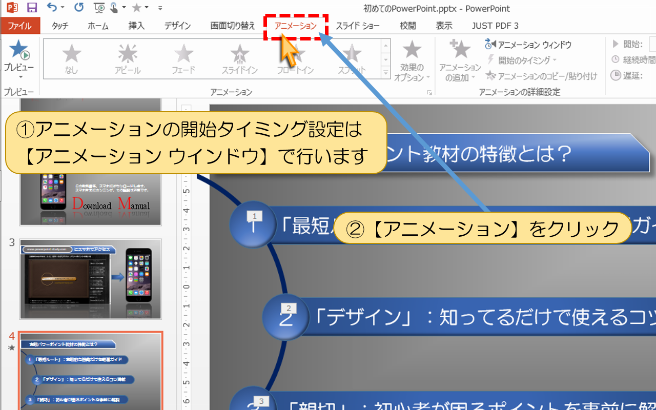Select the スライドイン animation effect
Screen dimensions: 656x410
point(239,59)
